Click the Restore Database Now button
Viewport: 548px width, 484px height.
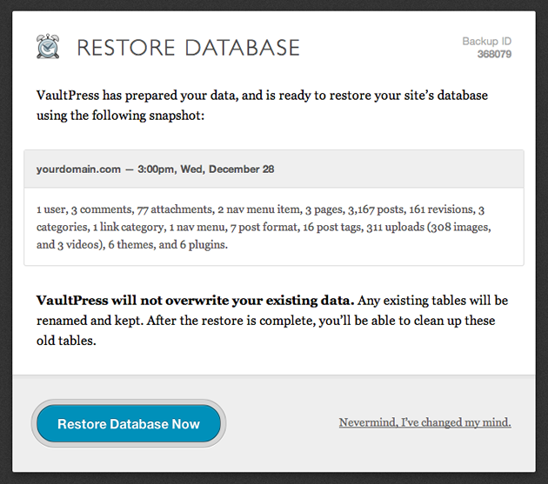click(129, 423)
